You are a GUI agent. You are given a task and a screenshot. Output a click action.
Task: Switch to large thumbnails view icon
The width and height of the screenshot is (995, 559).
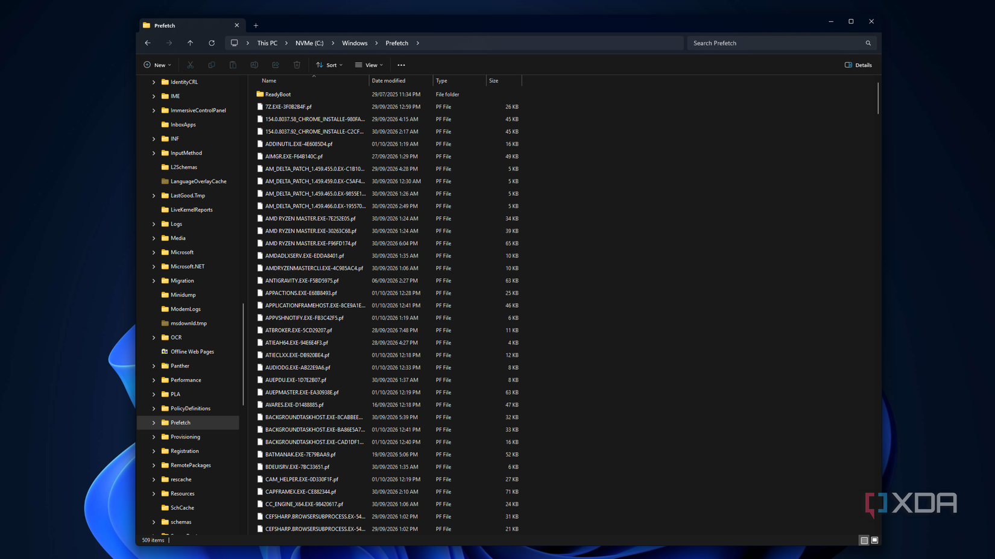874,540
